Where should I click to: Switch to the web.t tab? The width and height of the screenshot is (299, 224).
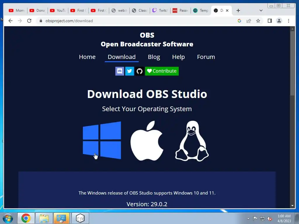119,10
